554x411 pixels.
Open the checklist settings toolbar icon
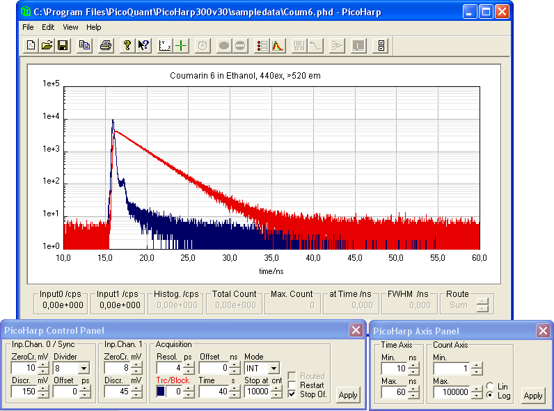[x=381, y=45]
